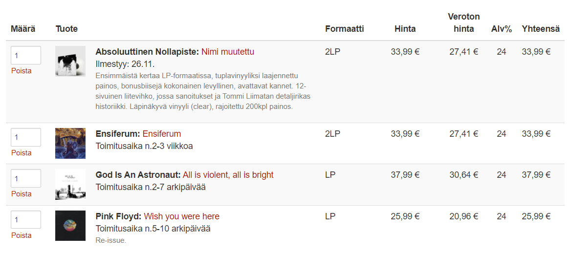The image size is (569, 254).
Task: Click quantity field for Absoluuttinen Nollapiste
Action: tap(26, 55)
